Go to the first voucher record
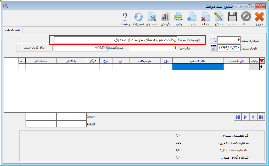Viewport: 269px width, 166px height. tap(261, 117)
